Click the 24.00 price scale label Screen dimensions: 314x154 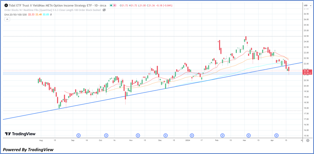306,42
